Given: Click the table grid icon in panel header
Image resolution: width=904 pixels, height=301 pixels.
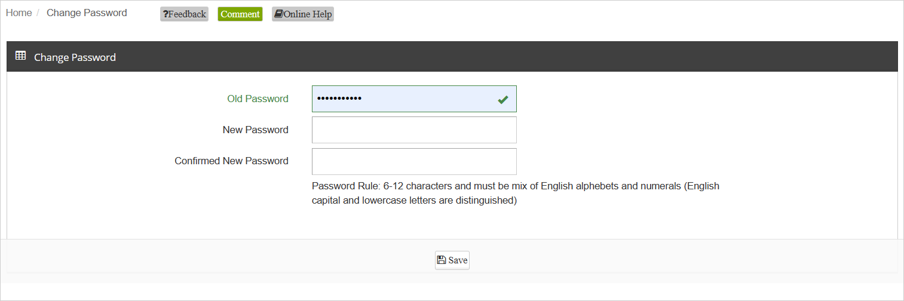Looking at the screenshot, I should 20,56.
